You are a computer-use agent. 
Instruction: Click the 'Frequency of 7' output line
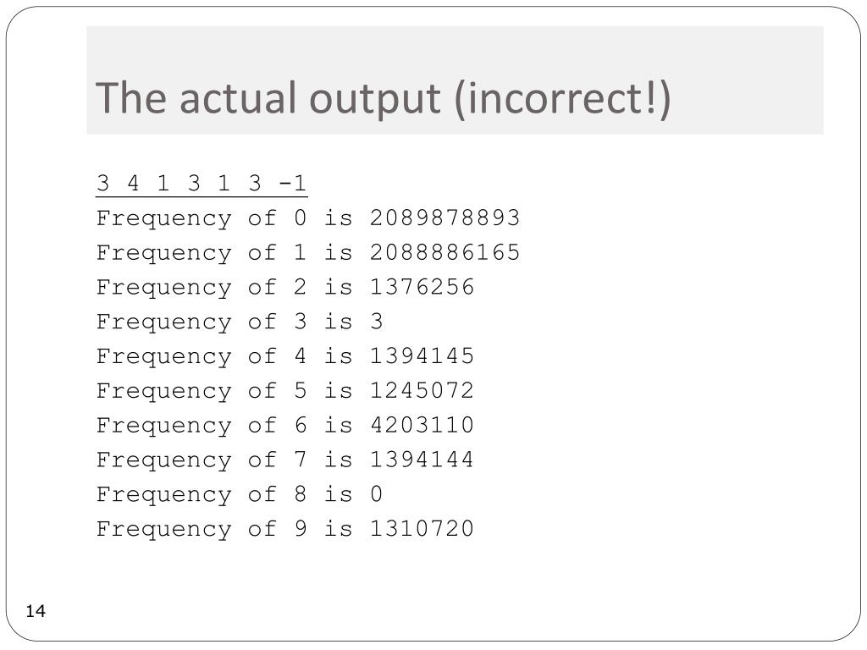tap(285, 460)
